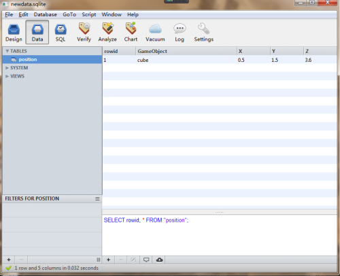Click the green checkmark status icon
The height and width of the screenshot is (276, 340).
pyautogui.click(x=9, y=268)
